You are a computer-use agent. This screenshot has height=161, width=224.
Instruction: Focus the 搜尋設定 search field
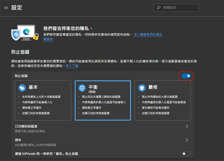[x=179, y=8]
